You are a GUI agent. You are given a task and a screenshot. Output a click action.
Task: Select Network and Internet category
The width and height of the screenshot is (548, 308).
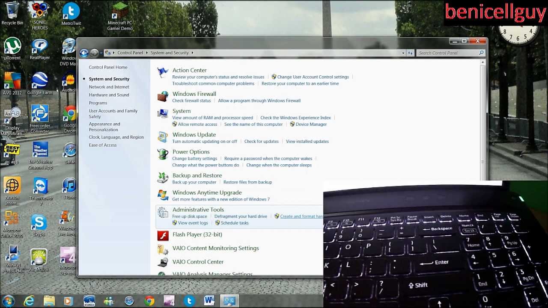[x=109, y=87]
